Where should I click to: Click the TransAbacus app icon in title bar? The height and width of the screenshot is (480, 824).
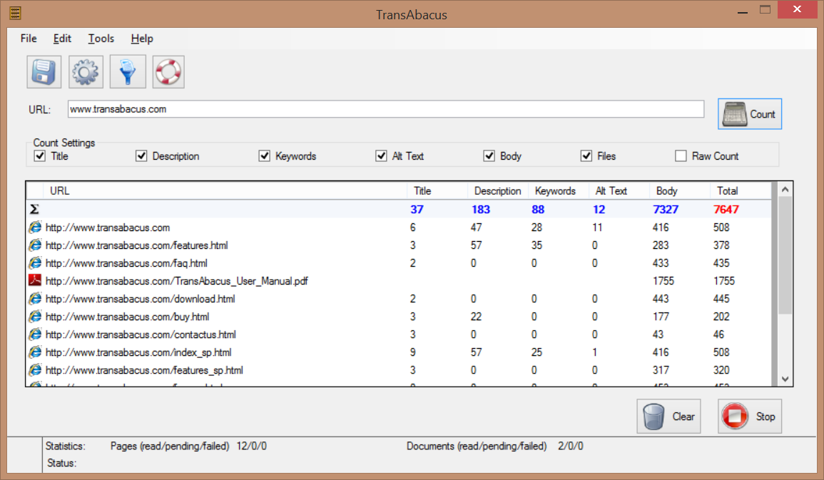(15, 13)
